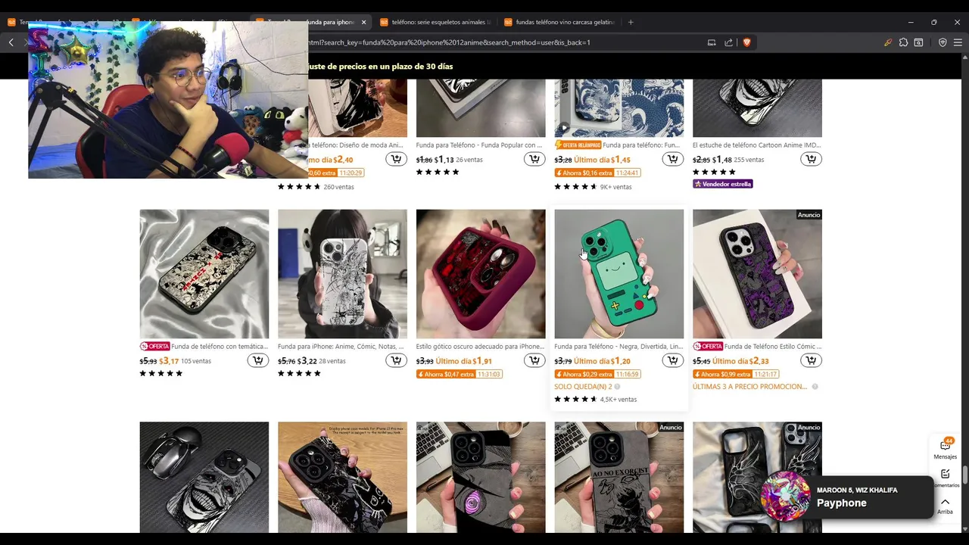Image resolution: width=969 pixels, height=545 pixels.
Task: Open the 'Estilo gótico oscuro adecuado para iPhone' link
Action: pyautogui.click(x=480, y=347)
